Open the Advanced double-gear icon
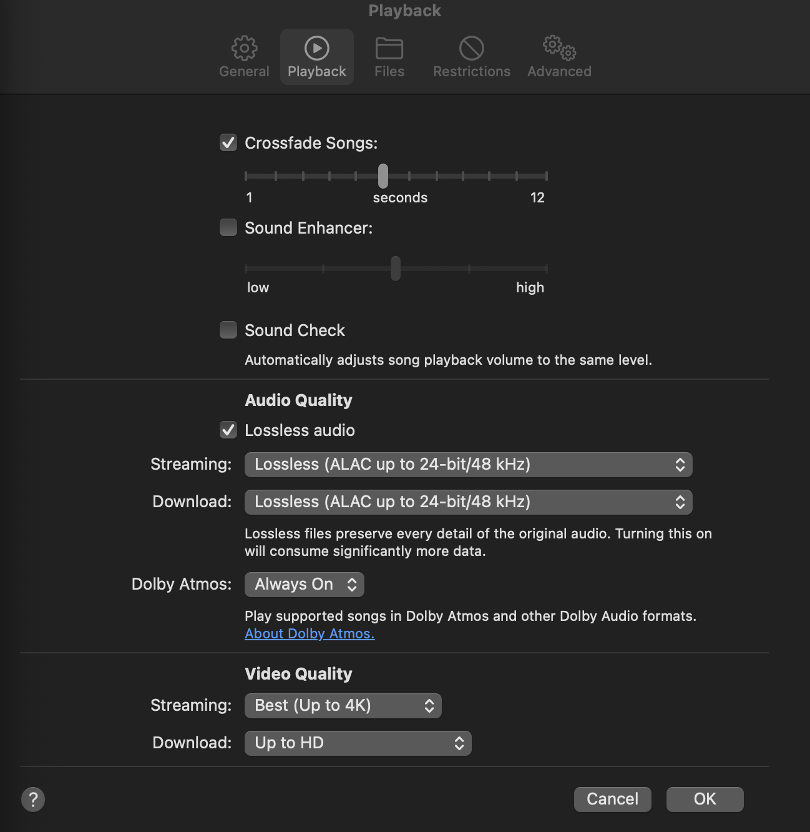The image size is (810, 832). [x=559, y=47]
